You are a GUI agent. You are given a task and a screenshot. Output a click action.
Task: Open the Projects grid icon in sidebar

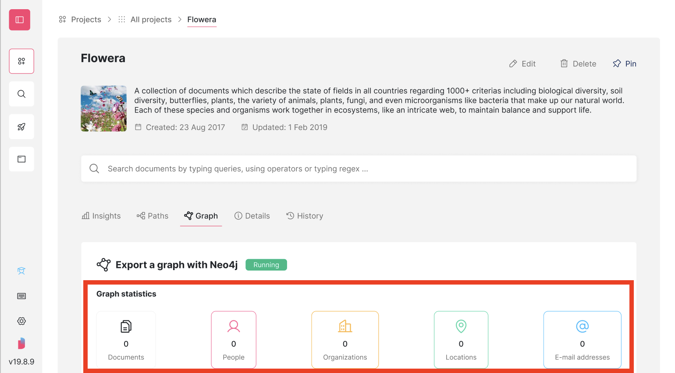[21, 61]
